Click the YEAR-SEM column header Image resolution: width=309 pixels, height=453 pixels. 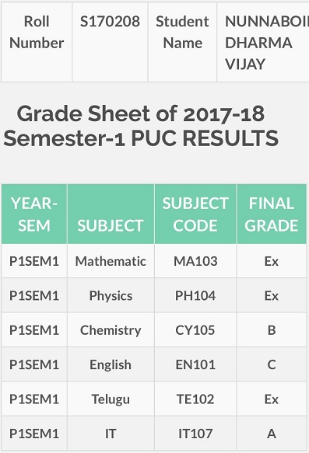coord(34,214)
